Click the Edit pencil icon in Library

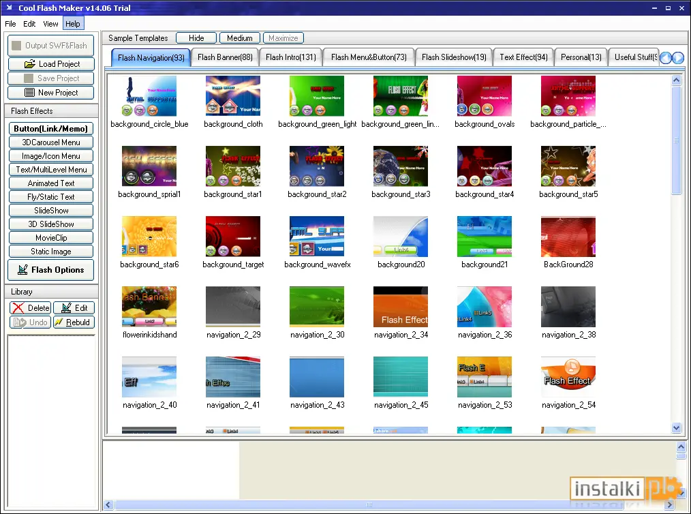67,308
